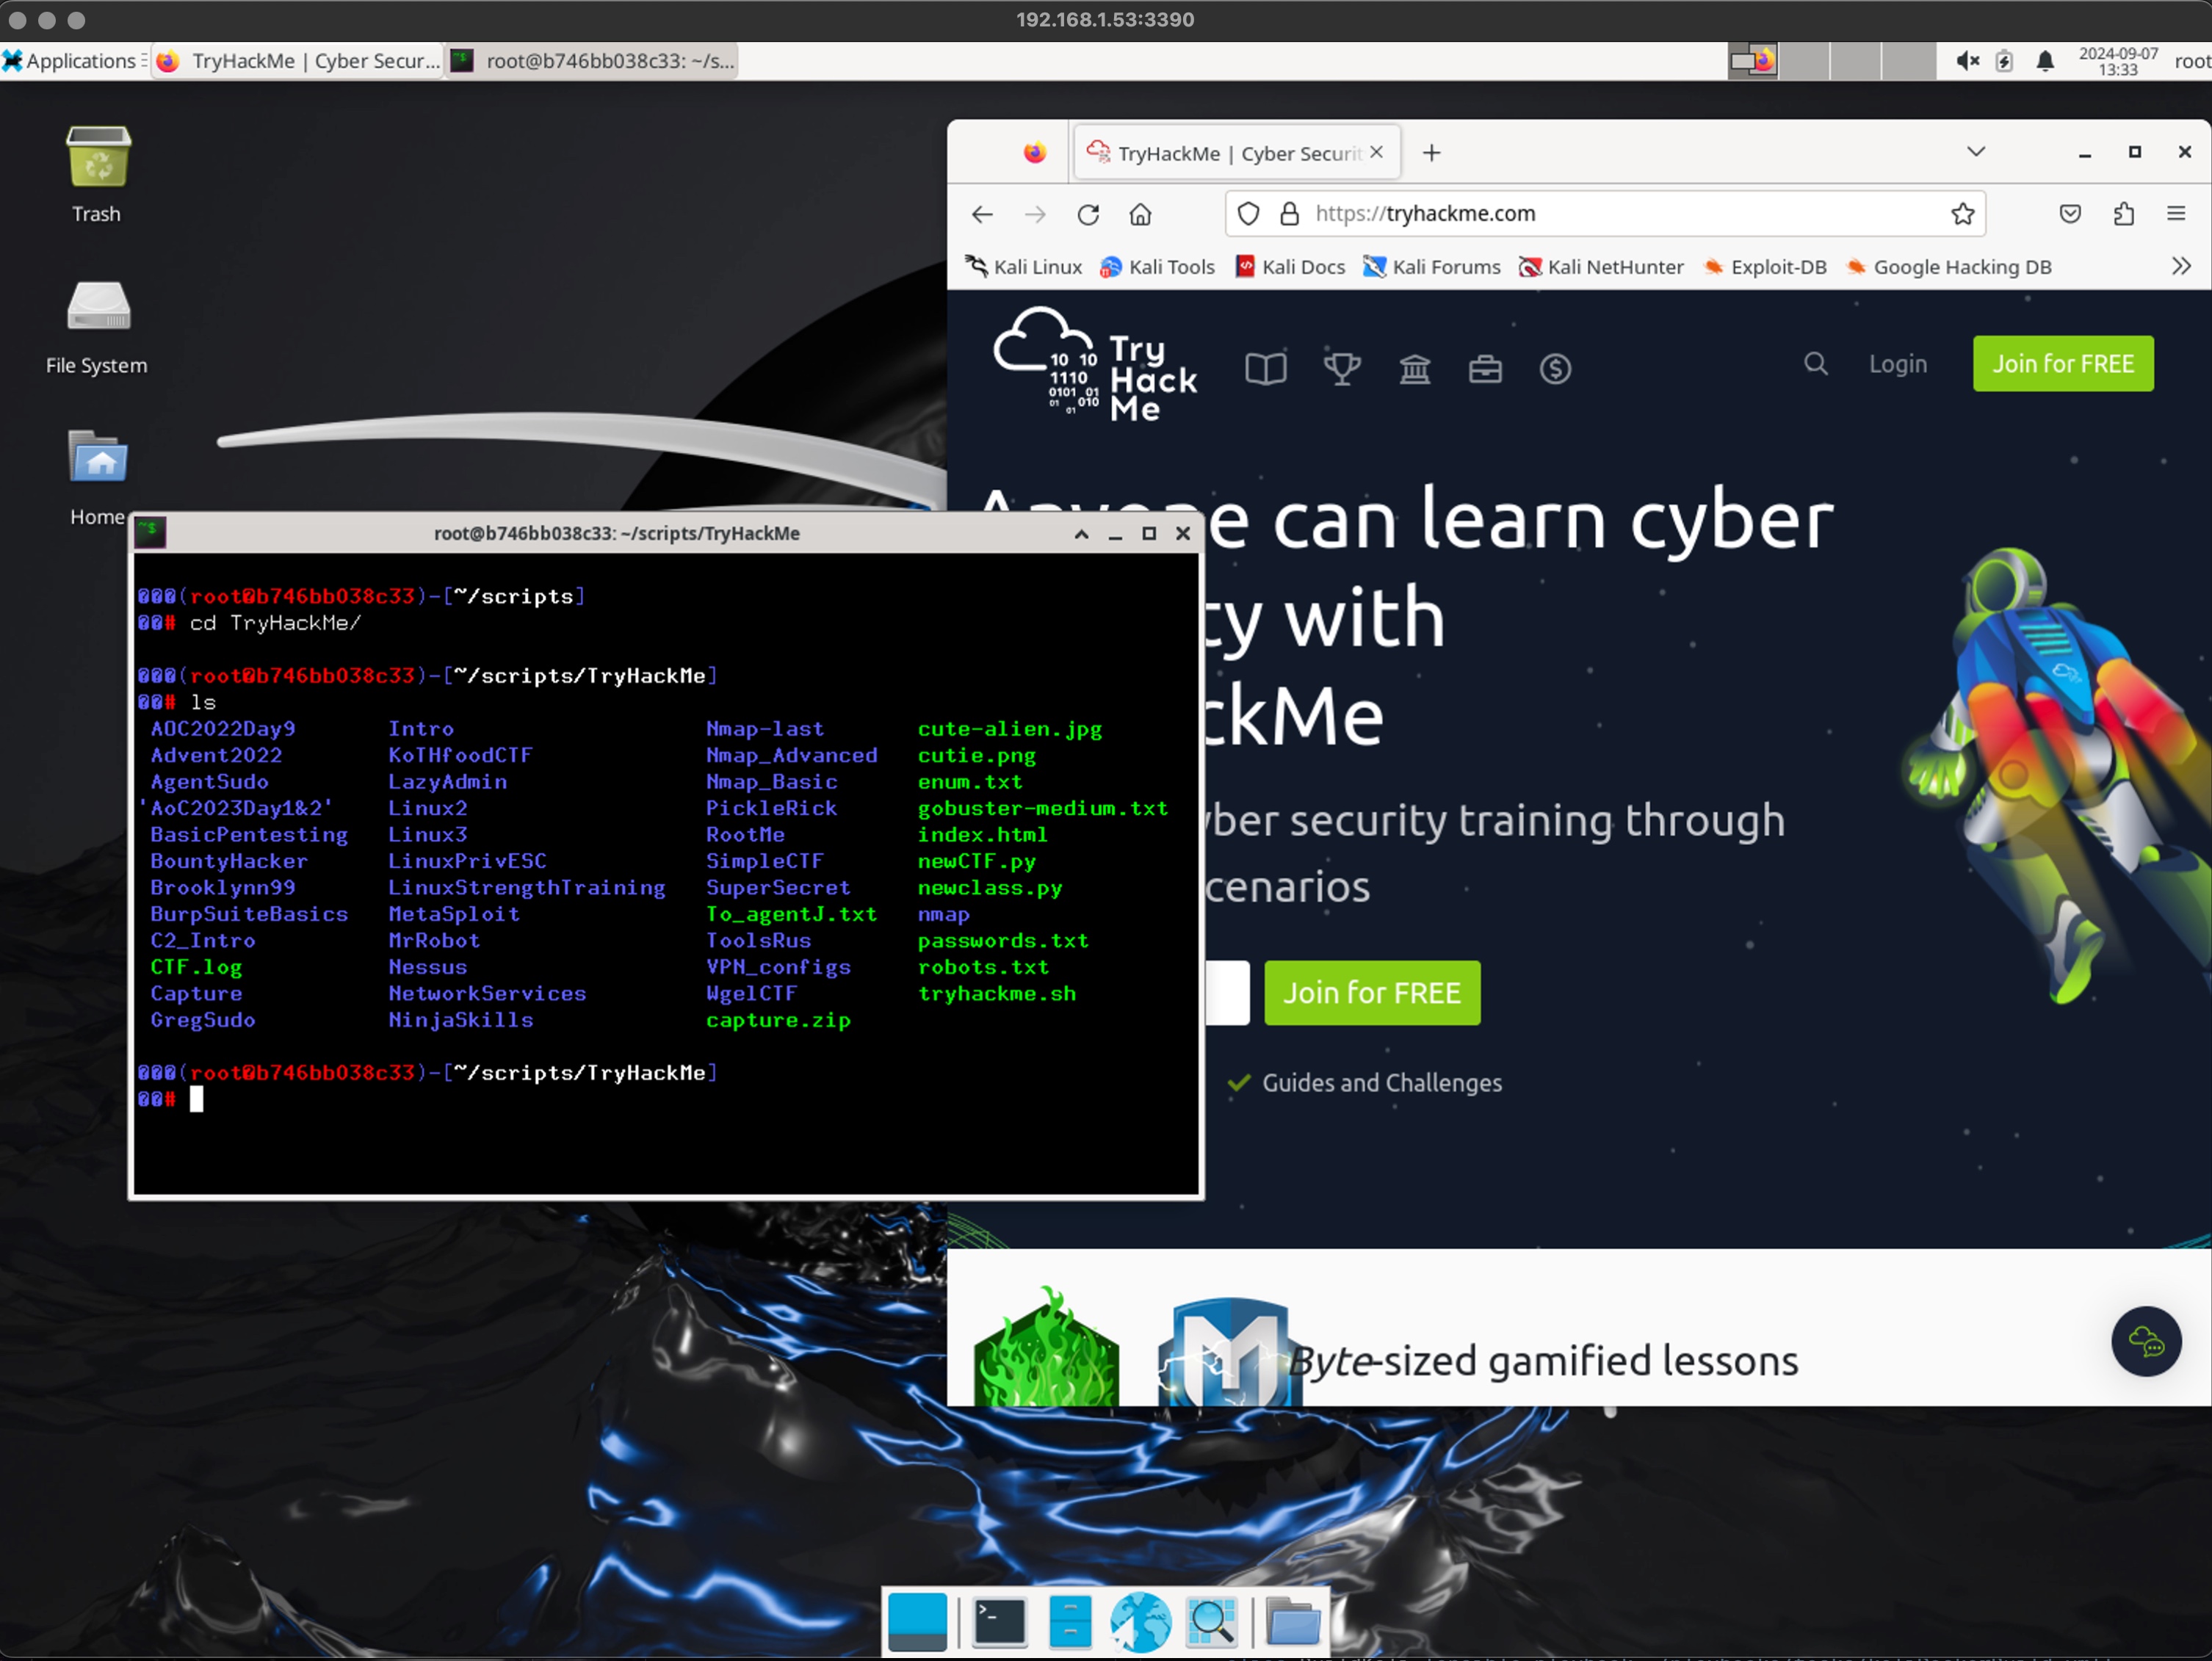Open the TryHackMe institution building icon
2212x1661 pixels.
pyautogui.click(x=1414, y=369)
